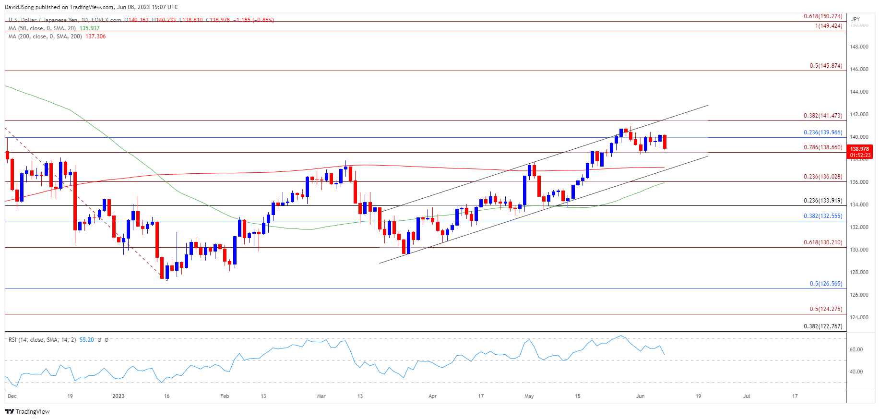Click the RSI axis value 40.00
880x420 pixels.
tap(856, 372)
